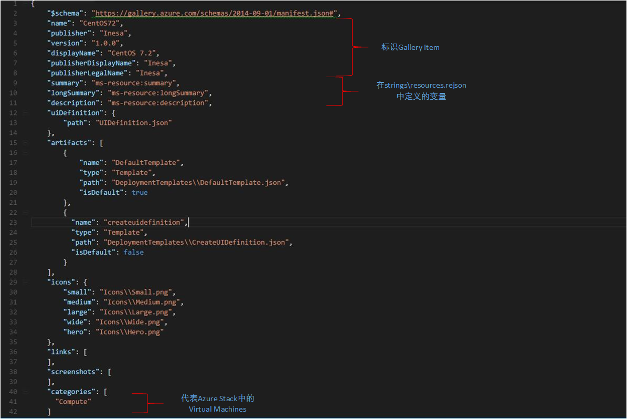Click the "displayName" key on line 6
This screenshot has width=627, height=419.
pos(73,53)
